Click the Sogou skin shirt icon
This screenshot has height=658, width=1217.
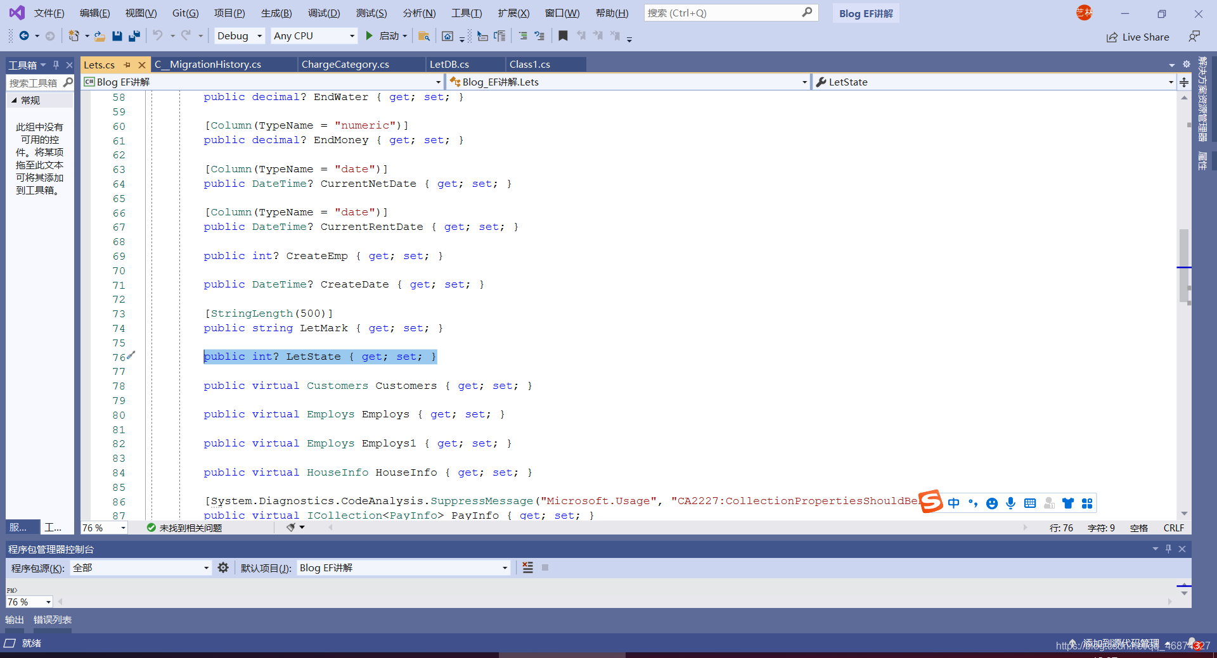1068,503
